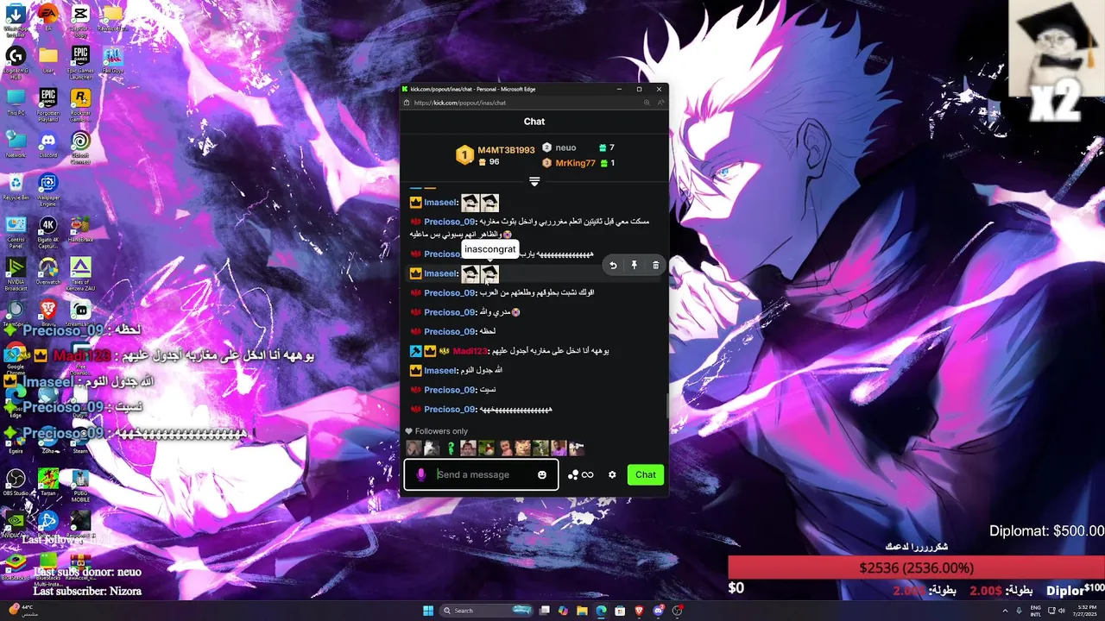Click the reply icon on hovered message
Image resolution: width=1105 pixels, height=621 pixels.
pos(613,266)
